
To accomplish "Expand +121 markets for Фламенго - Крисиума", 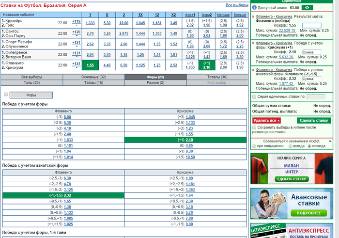I will (77, 65).
